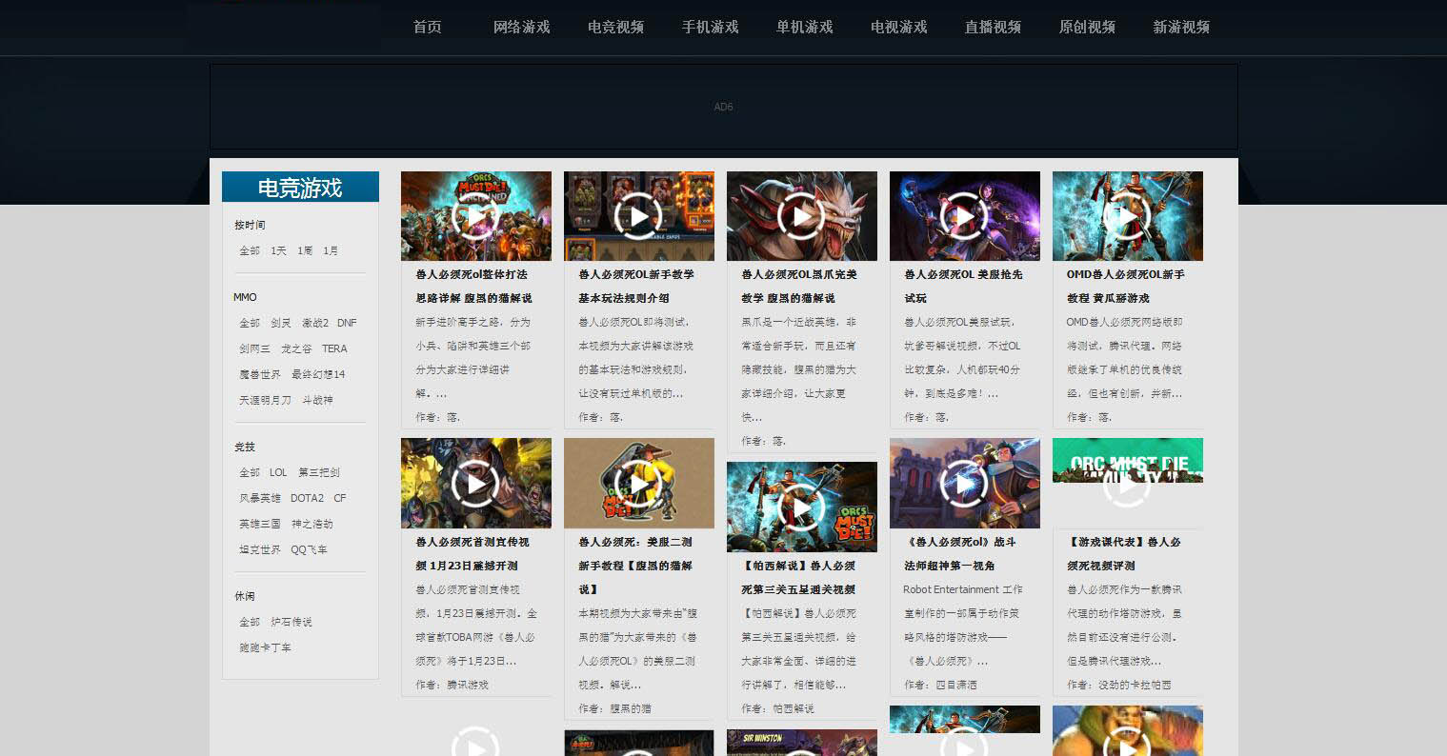This screenshot has height=756, width=1447.
Task: Open title link 兽人必须死OL 美服抢先试玩
Action: (x=963, y=286)
